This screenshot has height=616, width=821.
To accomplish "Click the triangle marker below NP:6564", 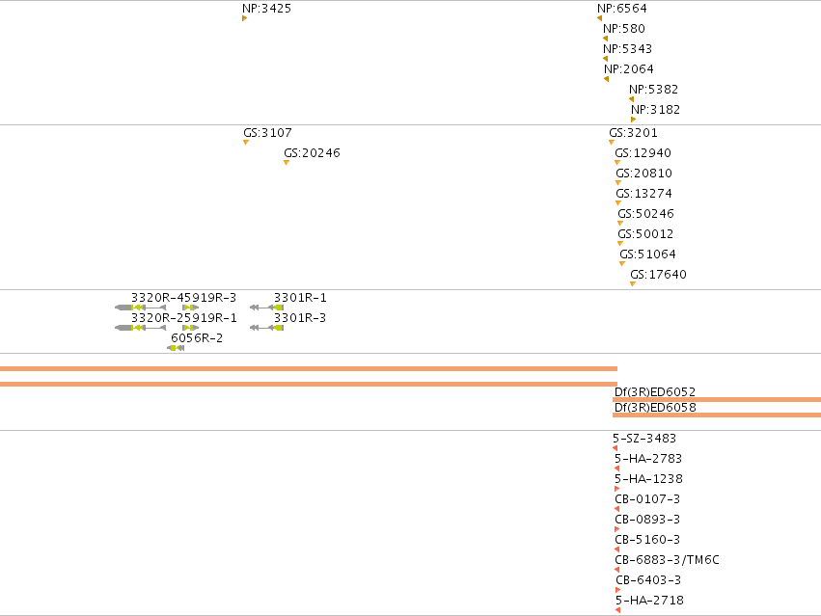I will point(599,19).
